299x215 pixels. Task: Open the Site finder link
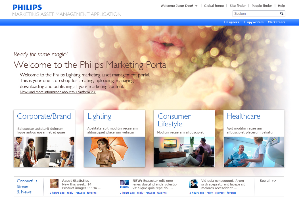coord(238,6)
